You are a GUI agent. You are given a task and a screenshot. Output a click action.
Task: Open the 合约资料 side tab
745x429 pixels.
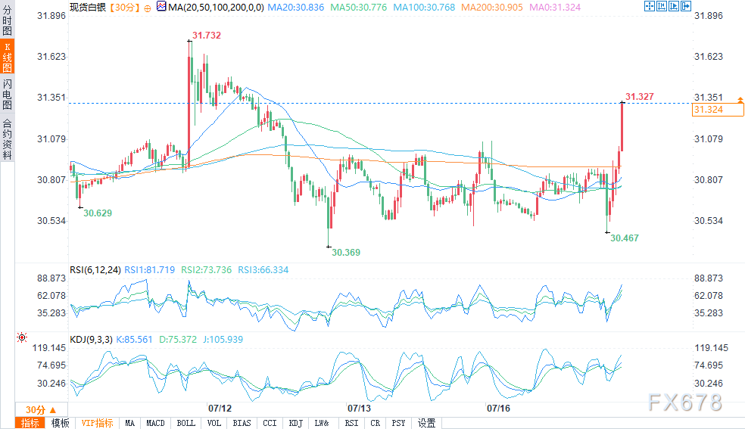coord(7,138)
